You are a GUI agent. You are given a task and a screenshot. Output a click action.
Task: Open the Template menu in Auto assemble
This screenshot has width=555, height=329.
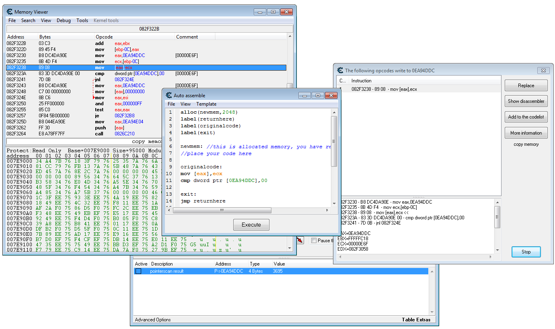[206, 104]
